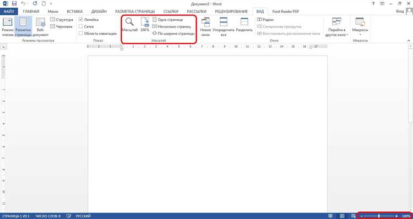Switch to the ВСТАВКА tab

(x=74, y=12)
